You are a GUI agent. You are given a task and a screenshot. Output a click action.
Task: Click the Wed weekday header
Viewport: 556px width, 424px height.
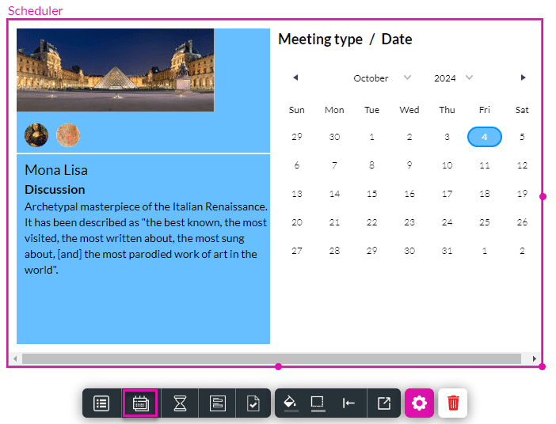click(x=409, y=110)
